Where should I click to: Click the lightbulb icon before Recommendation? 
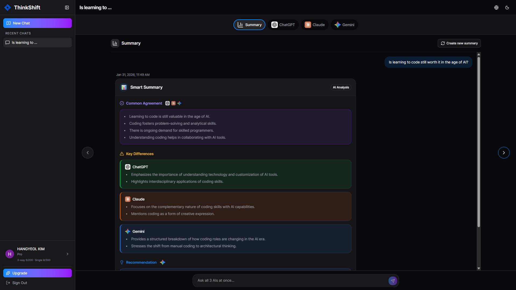(x=122, y=262)
